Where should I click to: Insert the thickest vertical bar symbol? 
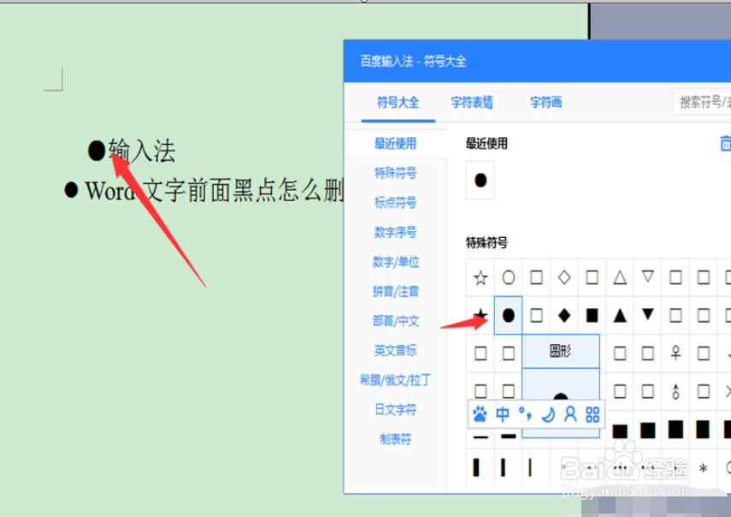[476, 467]
